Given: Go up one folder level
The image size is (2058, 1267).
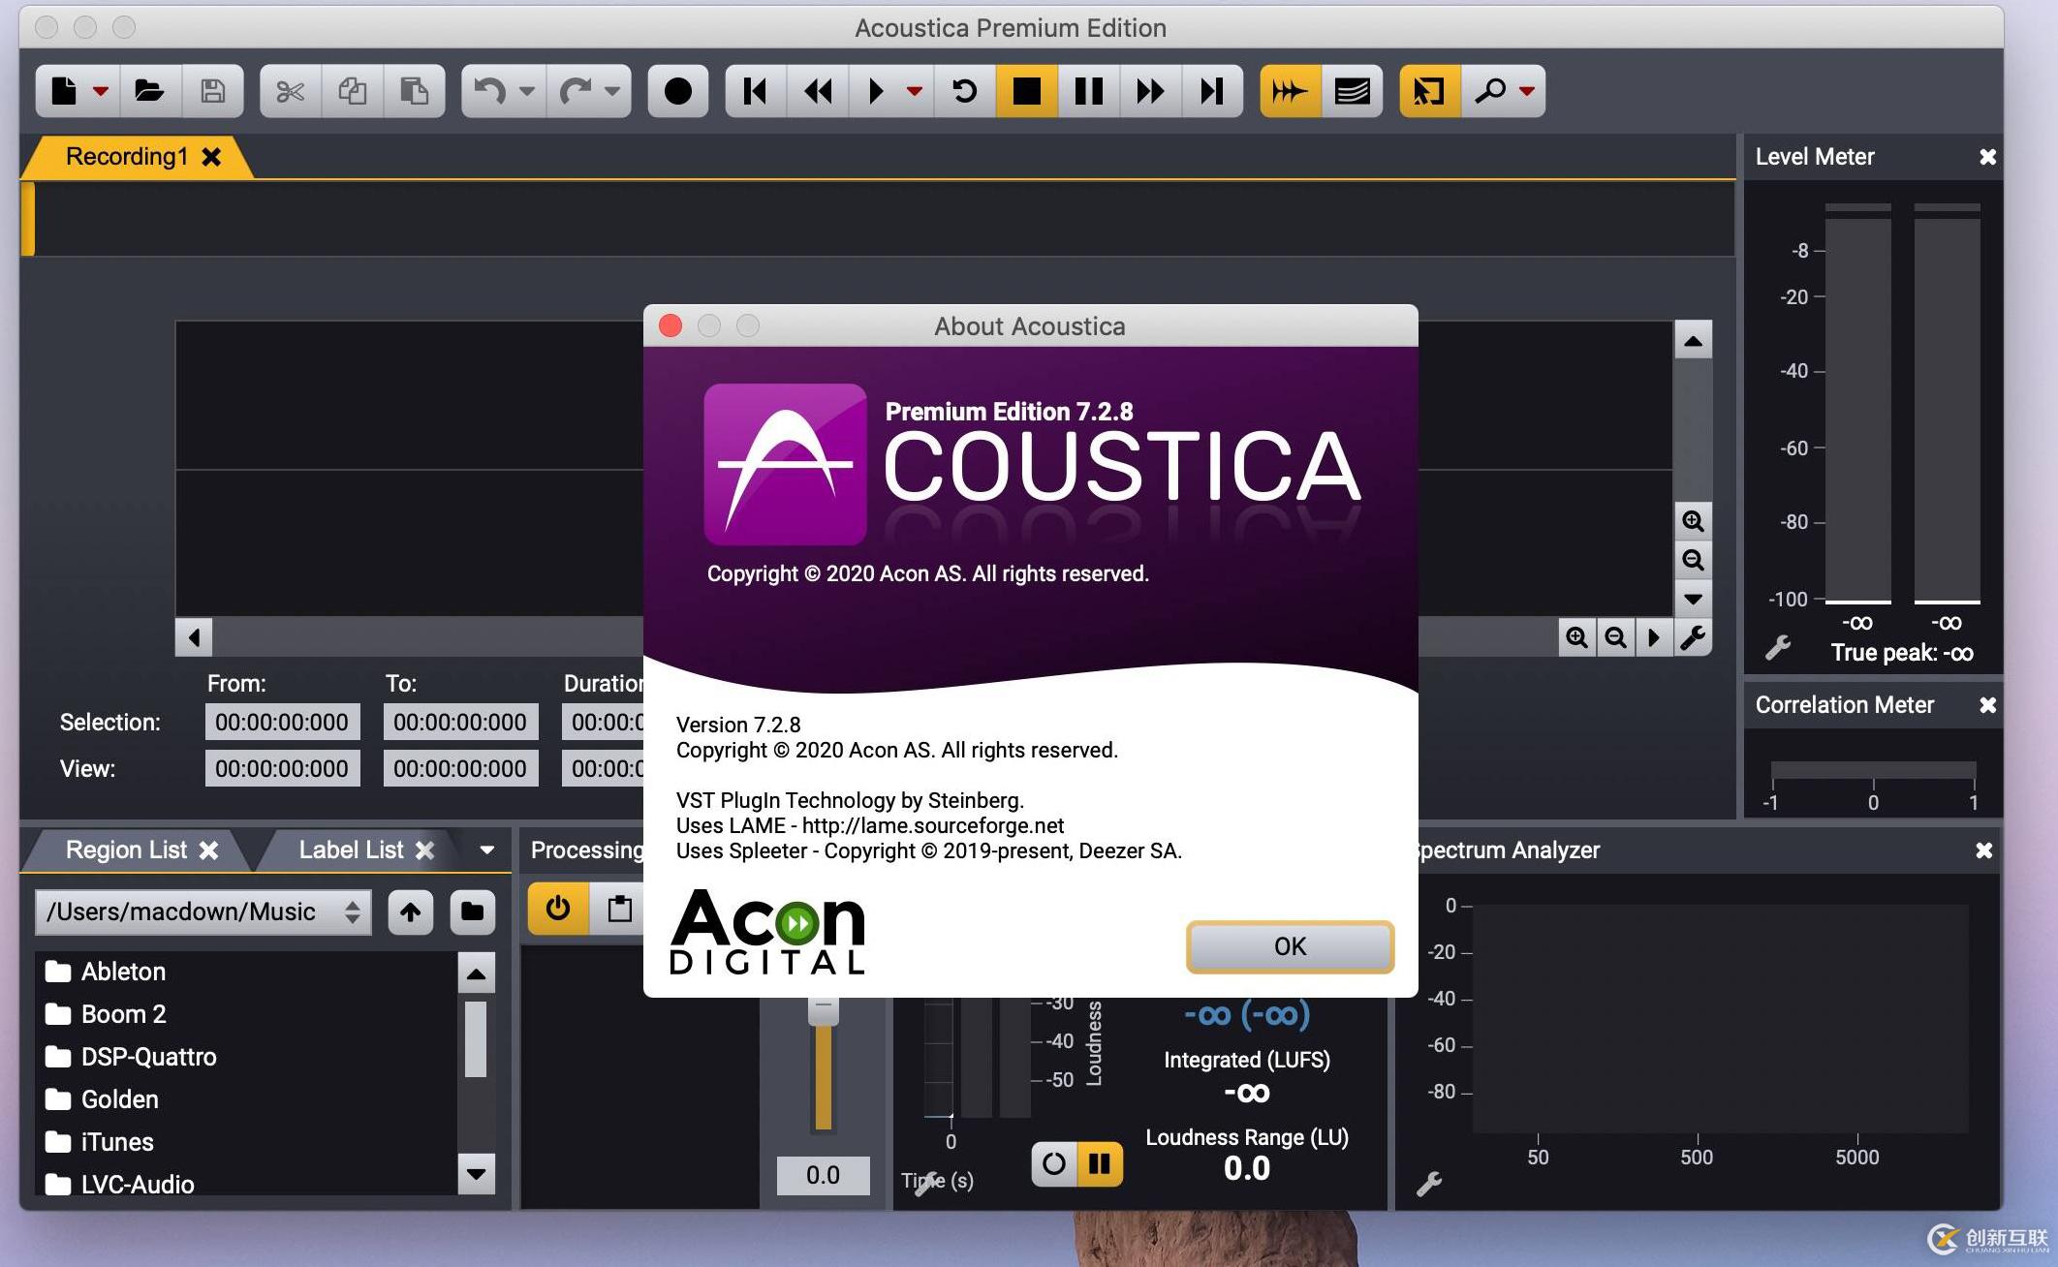Looking at the screenshot, I should [x=411, y=912].
